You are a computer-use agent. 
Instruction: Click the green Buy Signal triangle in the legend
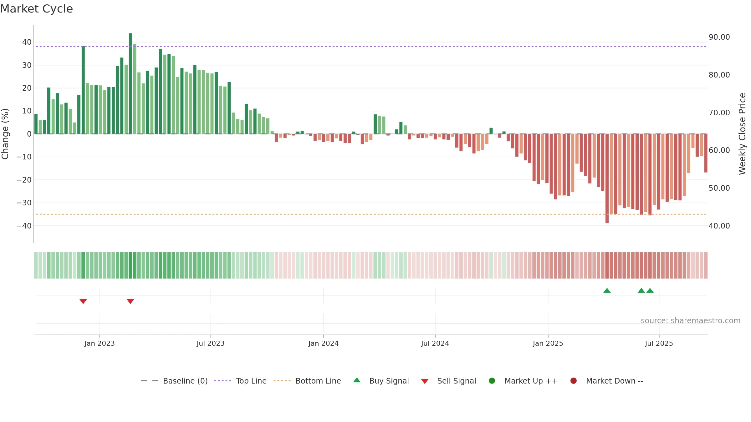click(x=357, y=380)
